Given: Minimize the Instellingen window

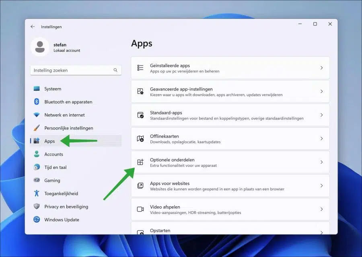Looking at the screenshot, I should tap(300, 24).
